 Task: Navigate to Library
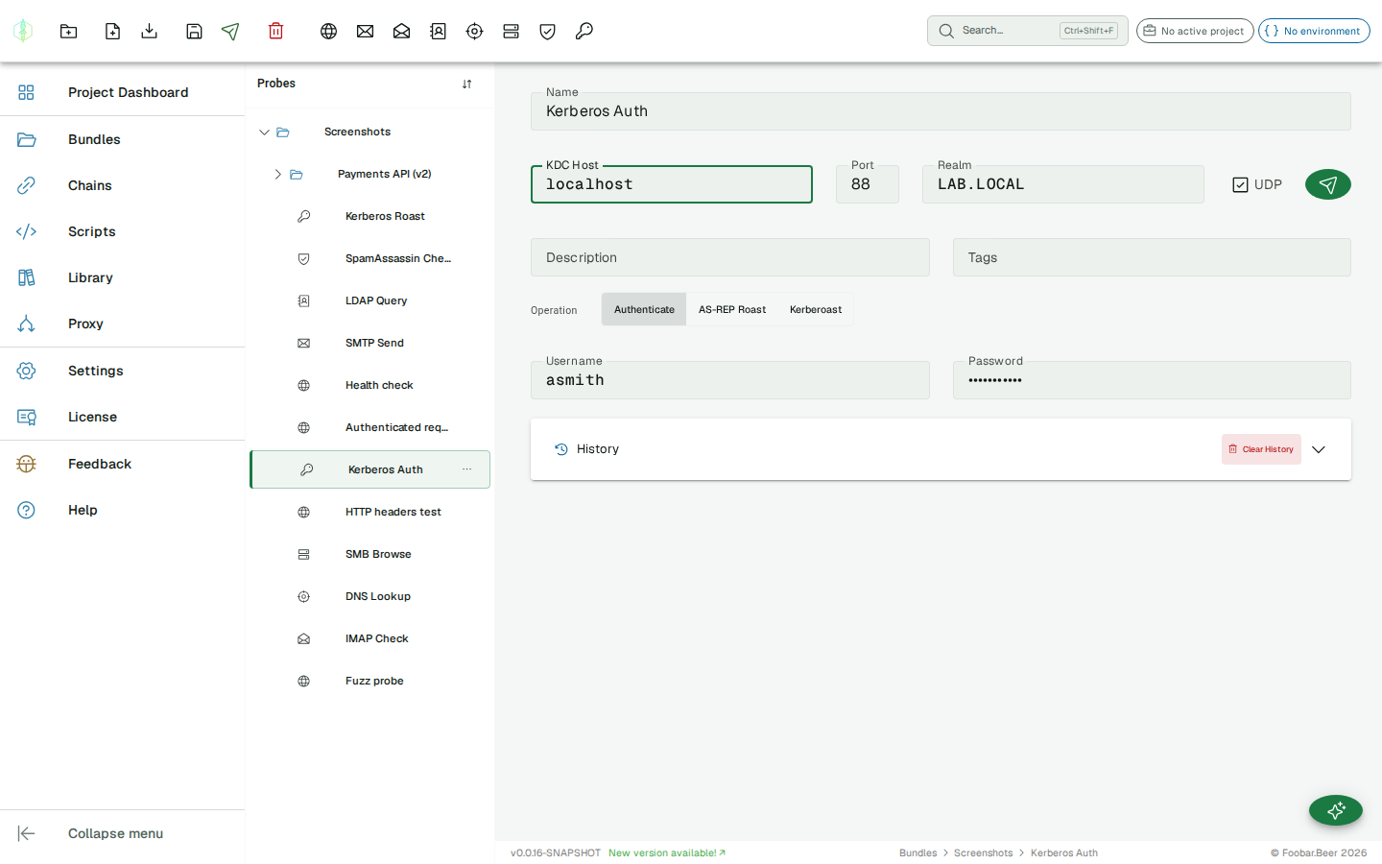[x=122, y=277]
